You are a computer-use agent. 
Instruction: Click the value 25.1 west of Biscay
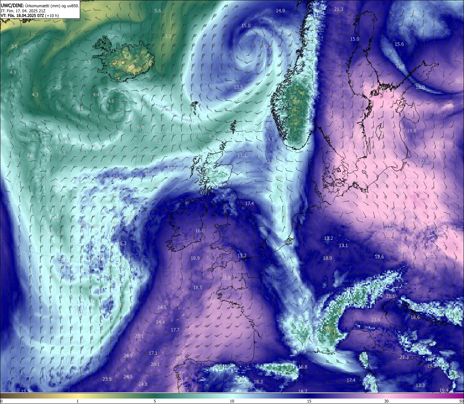pyautogui.click(x=139, y=336)
